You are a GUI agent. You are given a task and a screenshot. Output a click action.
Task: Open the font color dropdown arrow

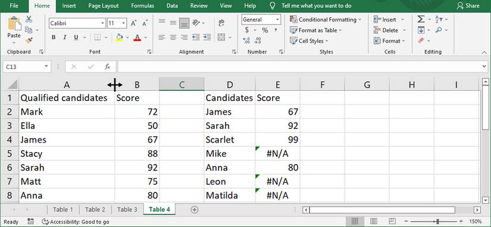point(146,37)
